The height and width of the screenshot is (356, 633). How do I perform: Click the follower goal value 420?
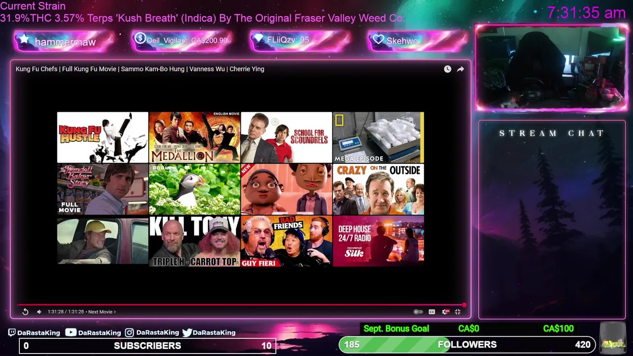pyautogui.click(x=583, y=345)
